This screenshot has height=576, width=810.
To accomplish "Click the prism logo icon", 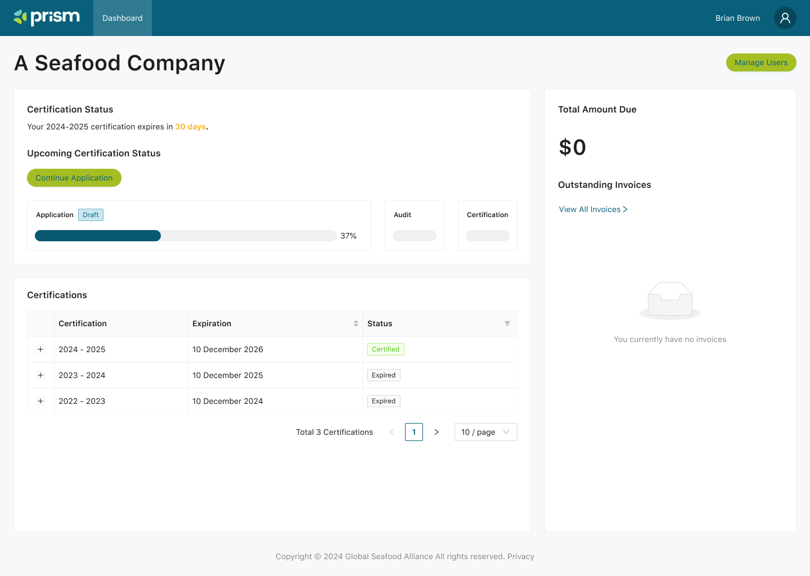I will (x=20, y=17).
